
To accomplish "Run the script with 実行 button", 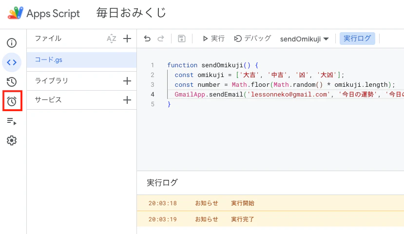I will pyautogui.click(x=213, y=39).
